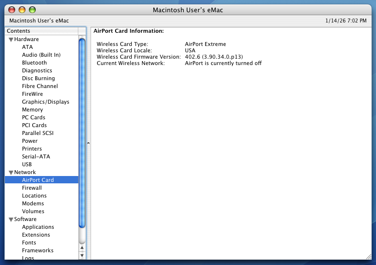Select ATA in the Contents list
376x265 pixels.
coord(27,47)
